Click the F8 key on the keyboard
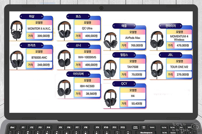The image size is (202, 134). pos(86,127)
